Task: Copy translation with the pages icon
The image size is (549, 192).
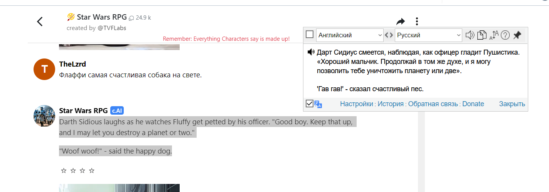Action: (482, 35)
